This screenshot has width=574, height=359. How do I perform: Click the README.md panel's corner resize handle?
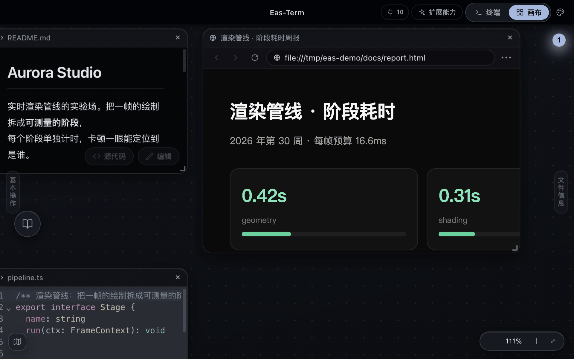[183, 169]
